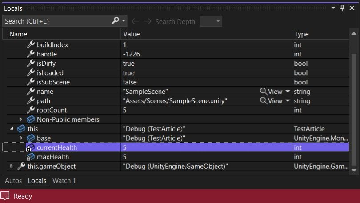Switch to the Watch 1 tab
The image size is (360, 203).
tap(64, 180)
